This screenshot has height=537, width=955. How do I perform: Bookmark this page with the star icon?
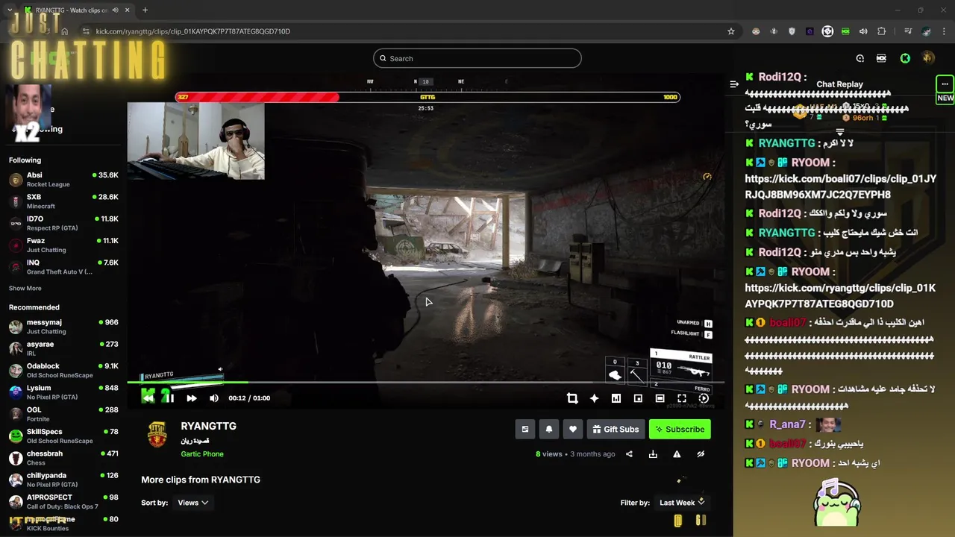pyautogui.click(x=731, y=31)
